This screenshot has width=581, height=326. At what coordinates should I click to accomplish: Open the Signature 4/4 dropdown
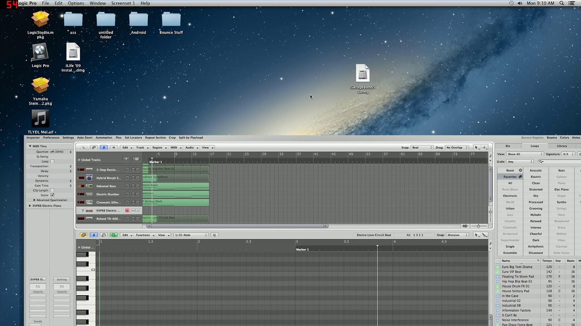tap(569, 154)
